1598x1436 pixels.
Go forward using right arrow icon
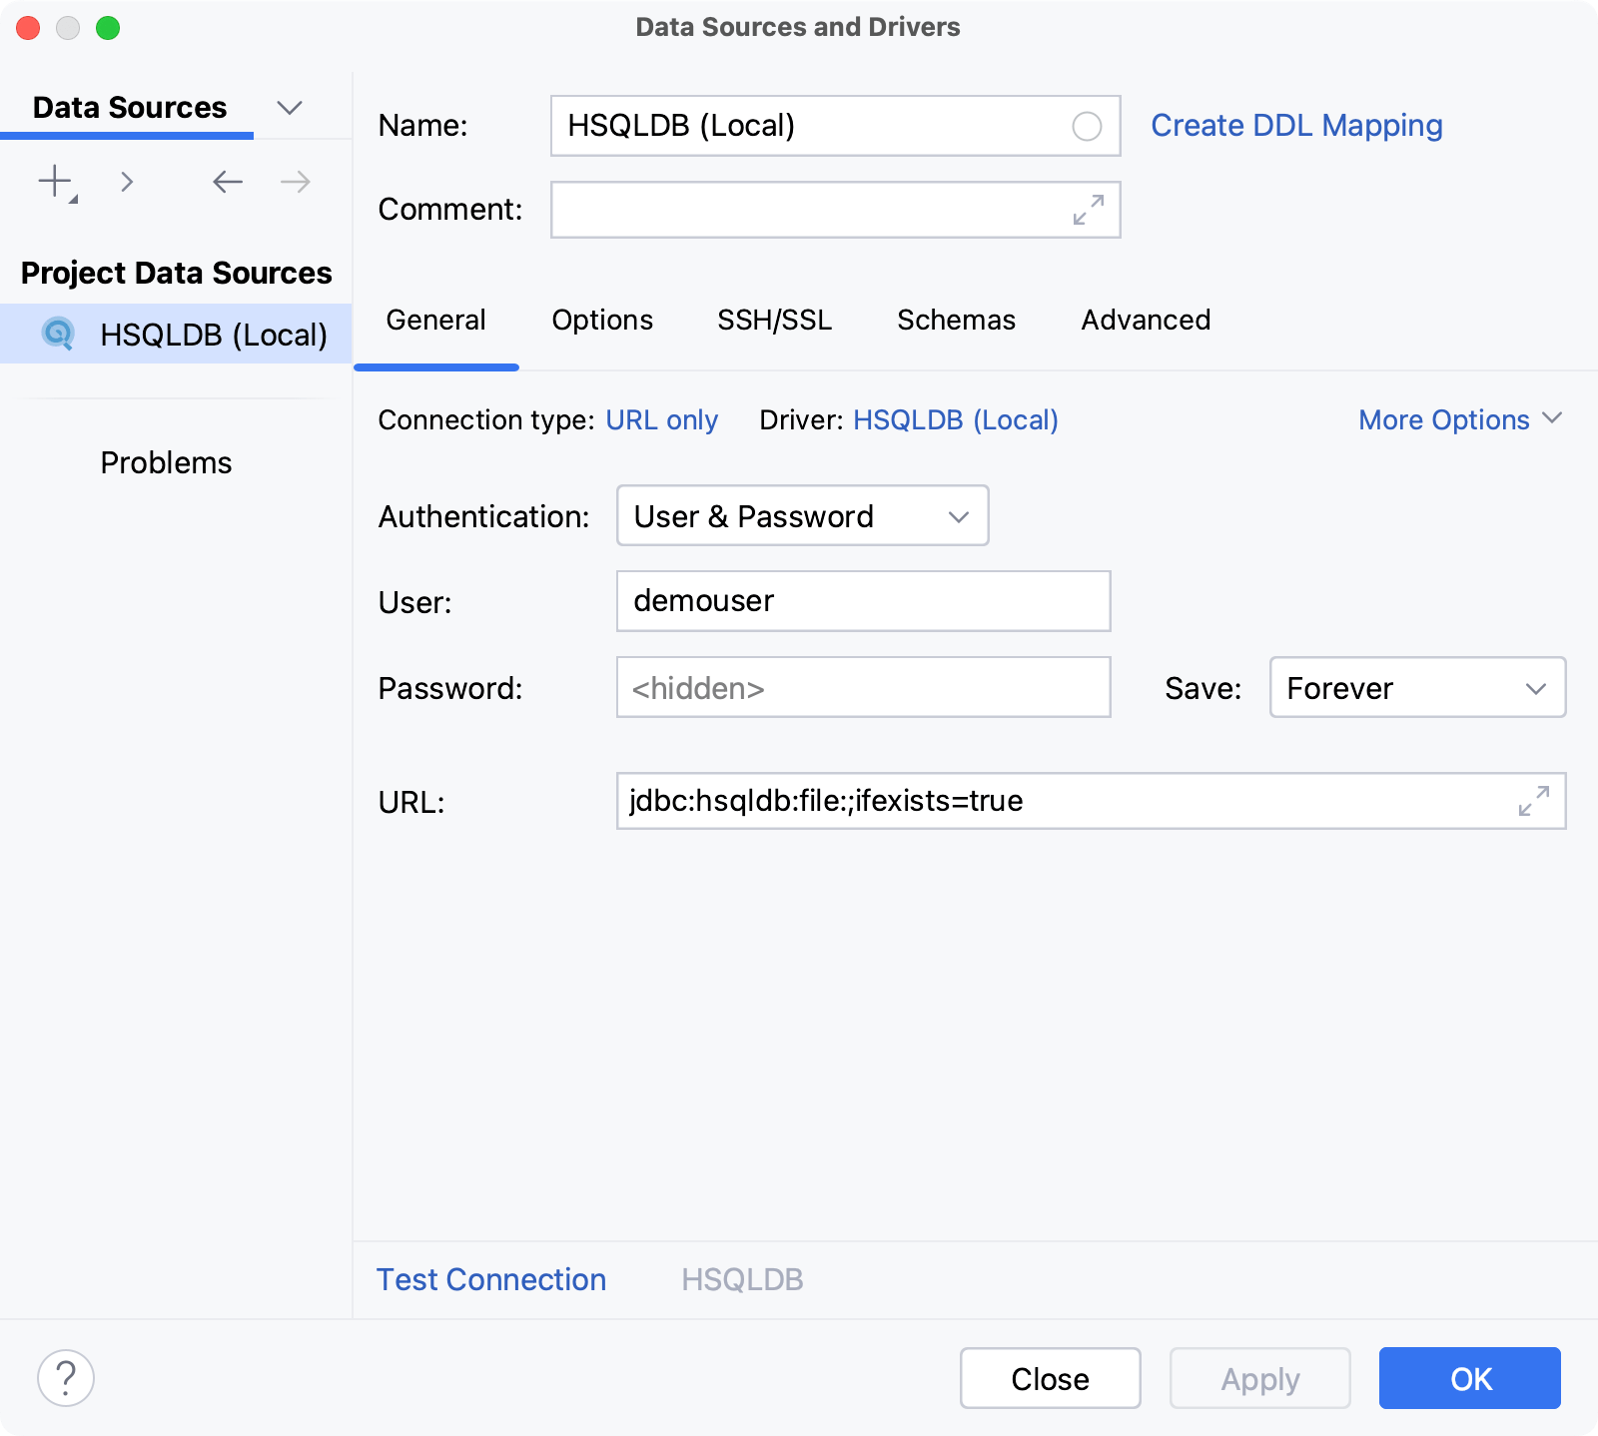pyautogui.click(x=293, y=182)
